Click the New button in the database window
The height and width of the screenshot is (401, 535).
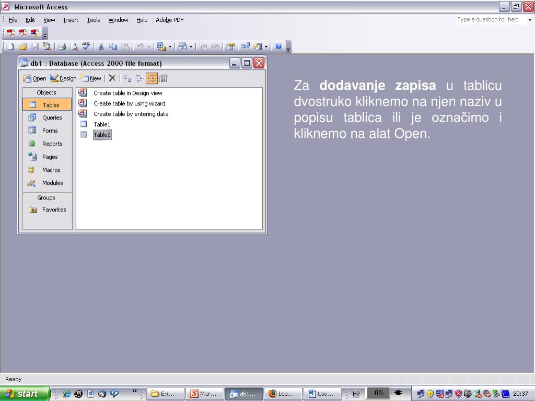click(91, 78)
